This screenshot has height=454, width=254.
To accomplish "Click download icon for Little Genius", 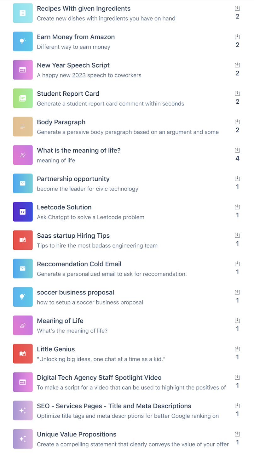I will pos(238,349).
